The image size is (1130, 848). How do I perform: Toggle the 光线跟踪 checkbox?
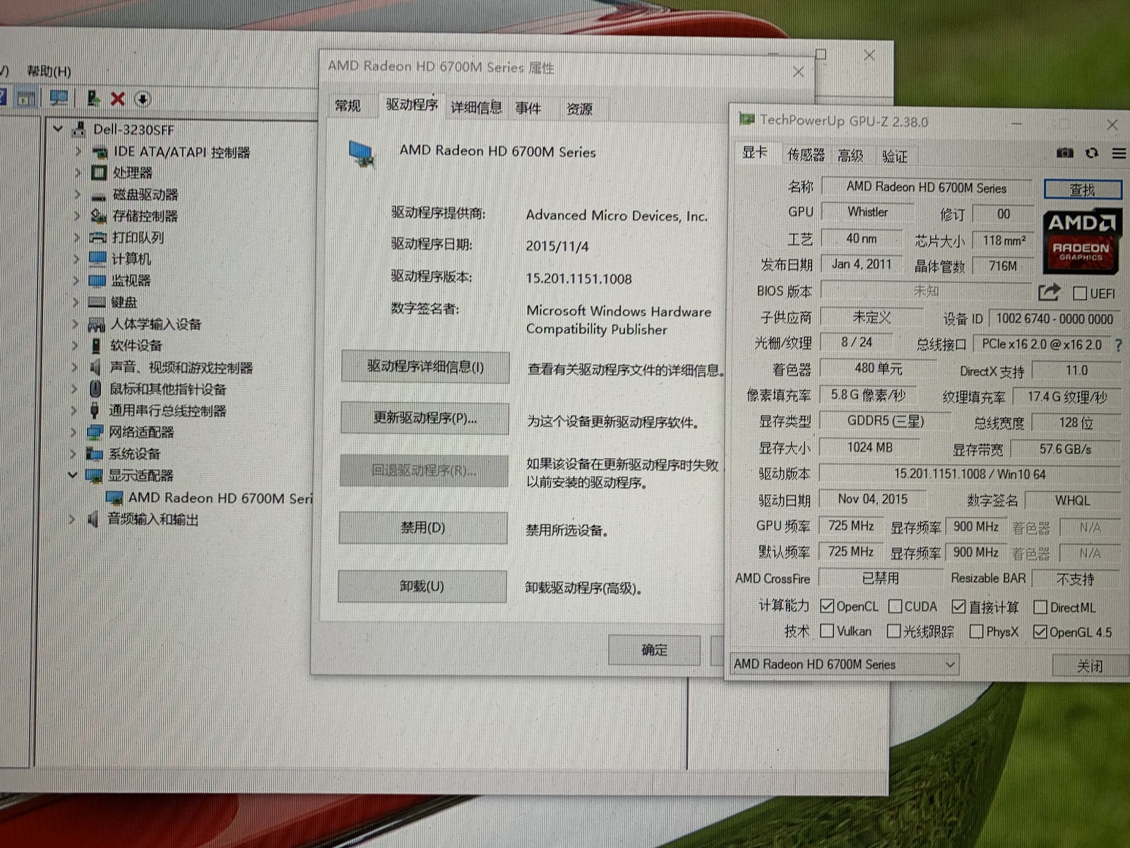point(894,630)
